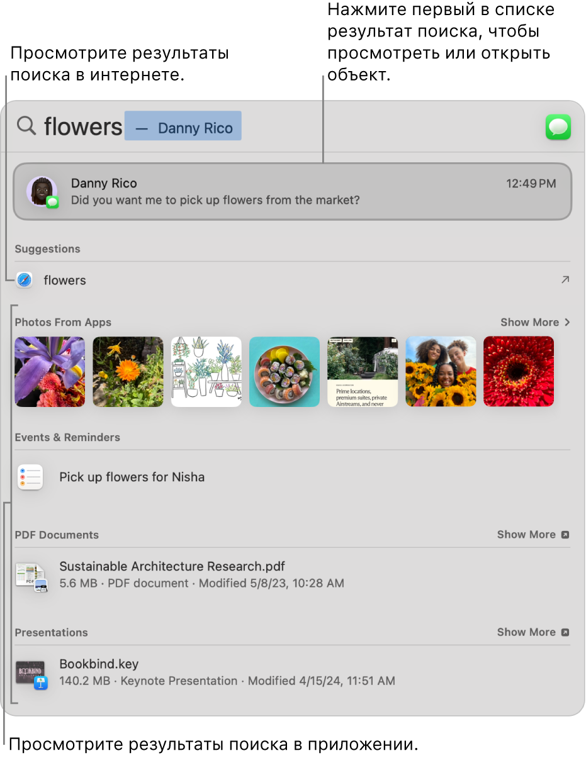The image size is (586, 758).
Task: Open the red gerbera flower photo
Action: tap(519, 372)
